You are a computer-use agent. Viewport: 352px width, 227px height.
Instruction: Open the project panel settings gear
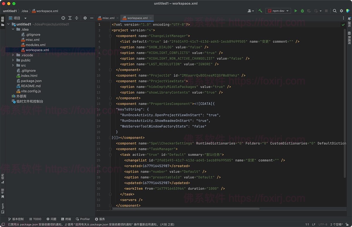click(84, 18)
